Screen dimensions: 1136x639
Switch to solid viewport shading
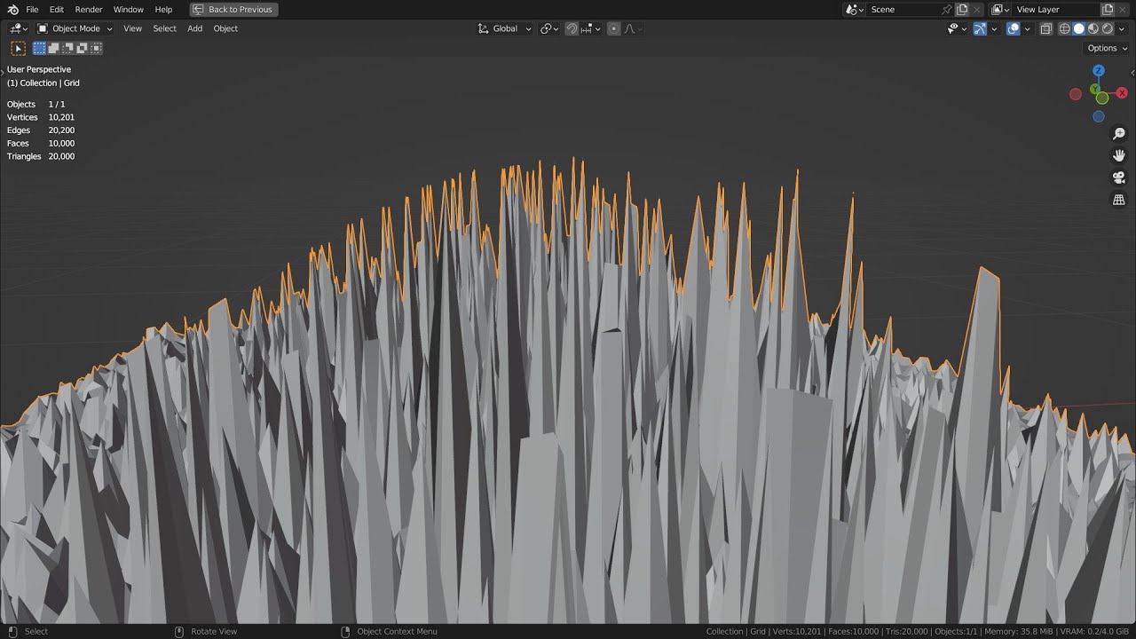click(x=1079, y=28)
